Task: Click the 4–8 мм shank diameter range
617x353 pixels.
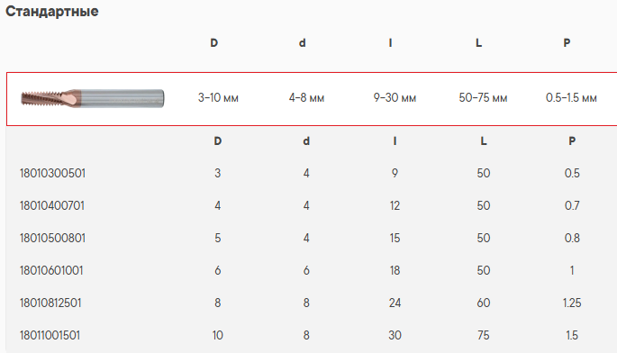Action: point(306,97)
